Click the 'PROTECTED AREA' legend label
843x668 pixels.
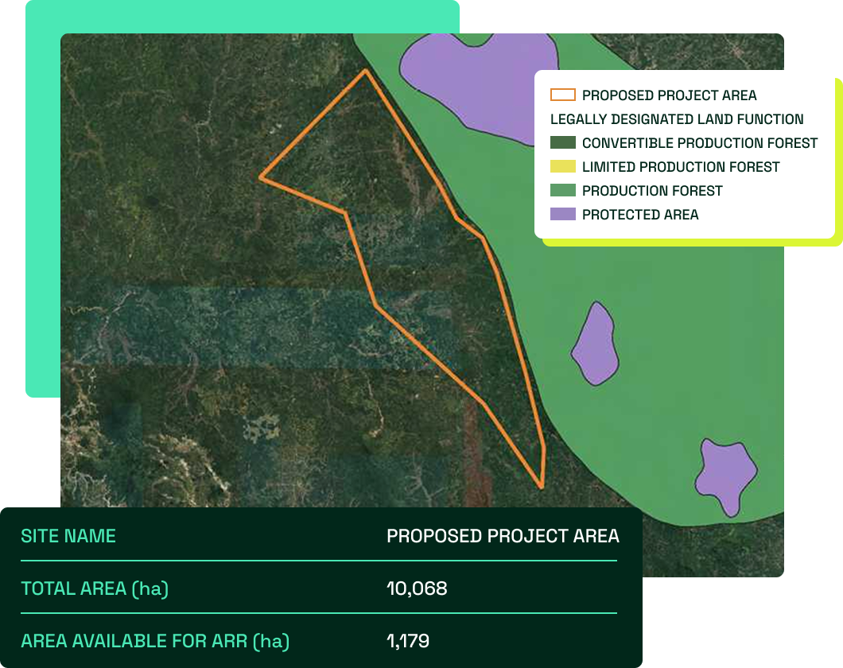[639, 215]
